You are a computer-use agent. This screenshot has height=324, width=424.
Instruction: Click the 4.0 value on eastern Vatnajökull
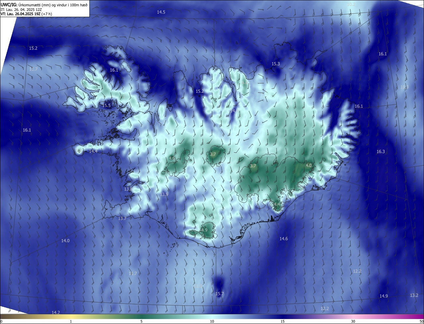(x=308, y=165)
